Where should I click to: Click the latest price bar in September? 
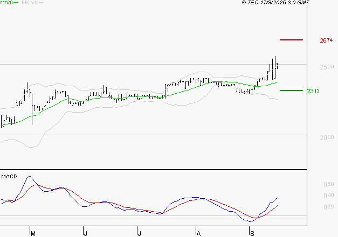coord(278,66)
